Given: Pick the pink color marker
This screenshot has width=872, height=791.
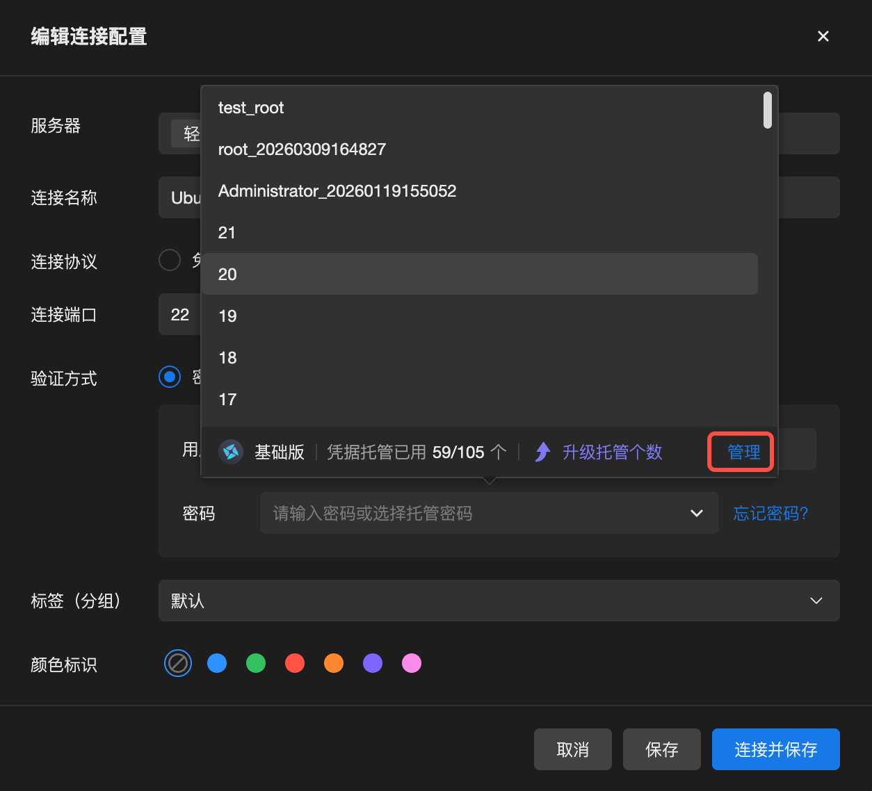Looking at the screenshot, I should point(412,663).
